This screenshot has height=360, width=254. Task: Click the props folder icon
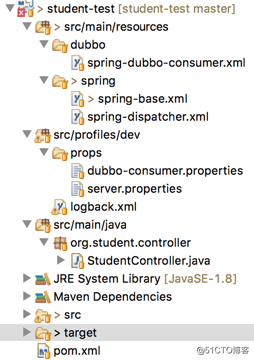tap(60, 154)
